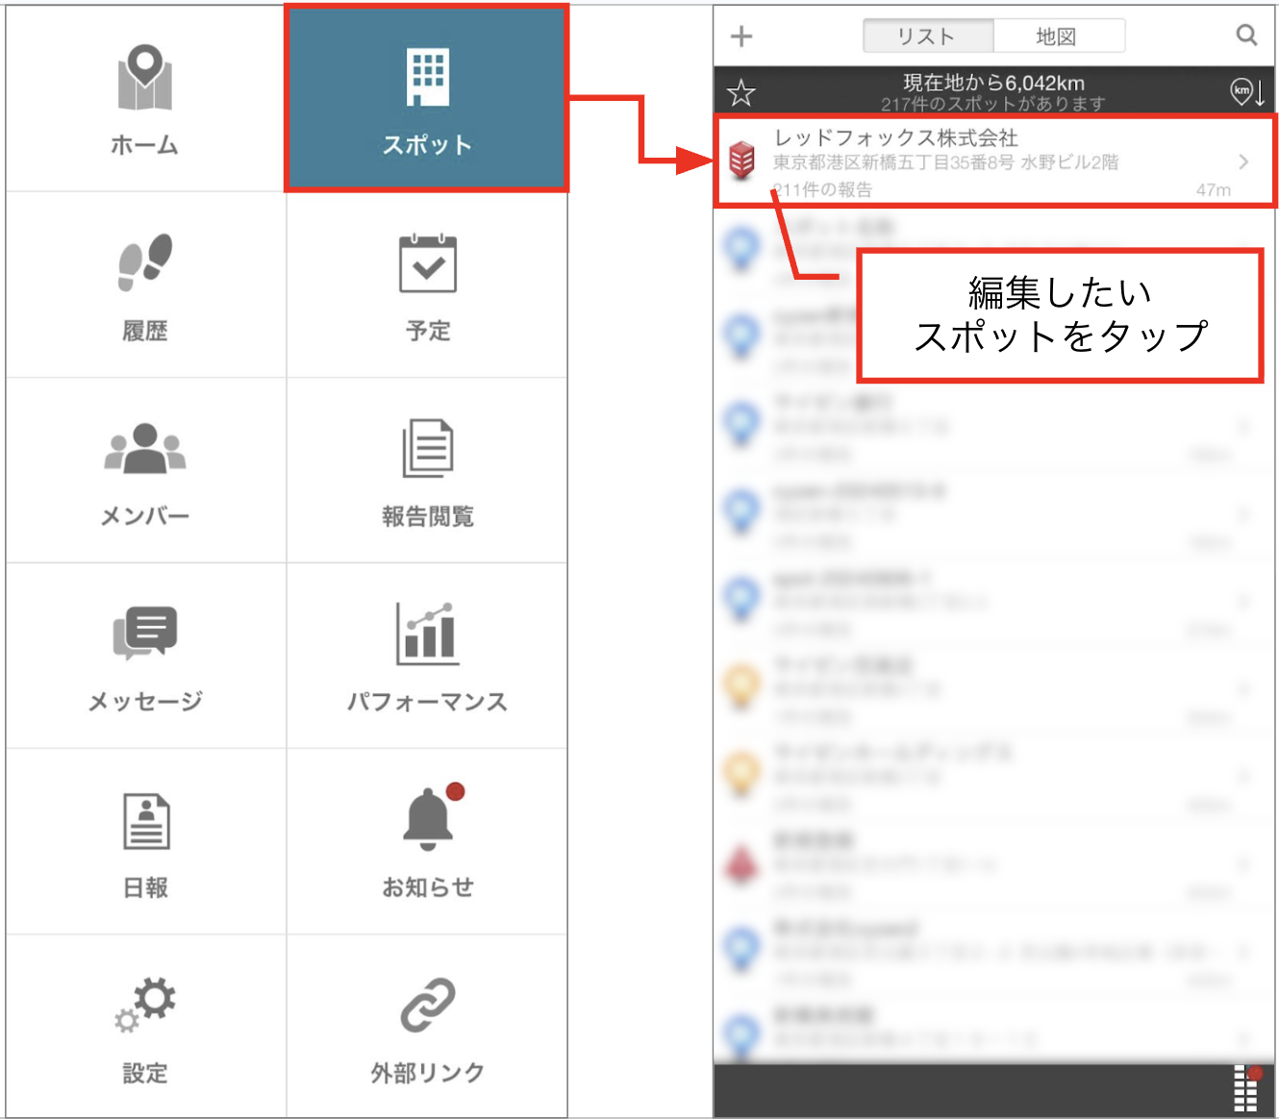The image size is (1279, 1119).
Task: Select the スポット building tile
Action: [x=427, y=99]
